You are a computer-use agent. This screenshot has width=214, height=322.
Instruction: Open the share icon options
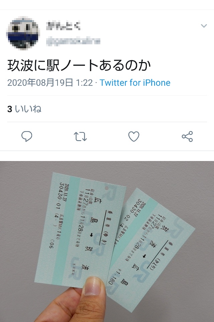pos(187,137)
